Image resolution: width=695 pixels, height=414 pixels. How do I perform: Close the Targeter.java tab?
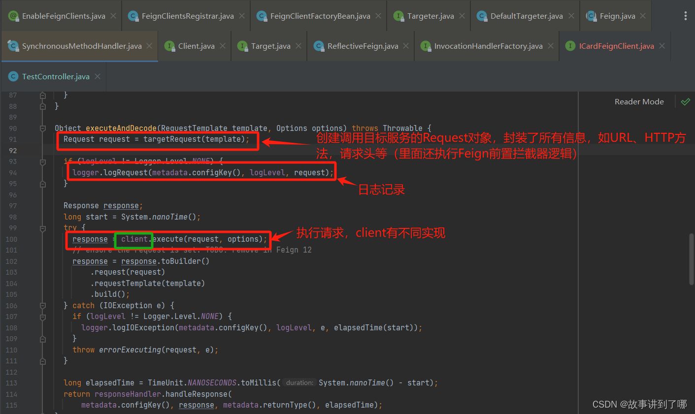point(462,16)
